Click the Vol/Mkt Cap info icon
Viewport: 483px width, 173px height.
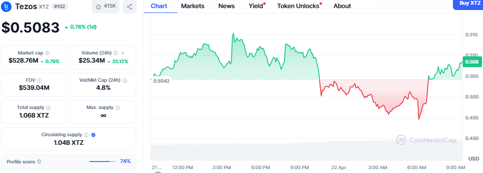125,80
